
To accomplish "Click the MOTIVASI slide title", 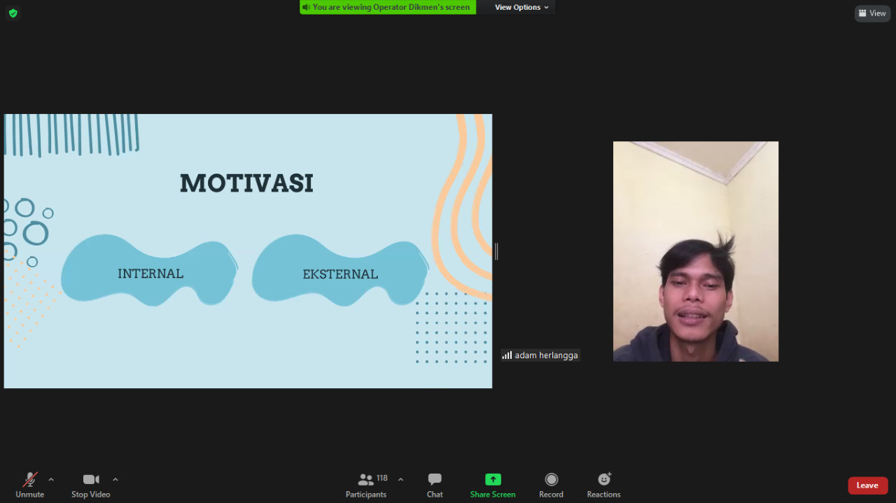I will [x=246, y=183].
